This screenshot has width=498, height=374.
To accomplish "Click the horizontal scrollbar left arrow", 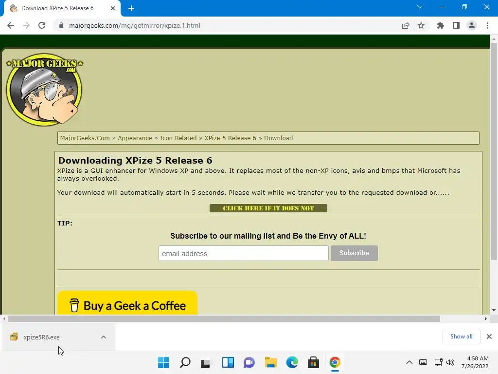I will tap(4, 318).
